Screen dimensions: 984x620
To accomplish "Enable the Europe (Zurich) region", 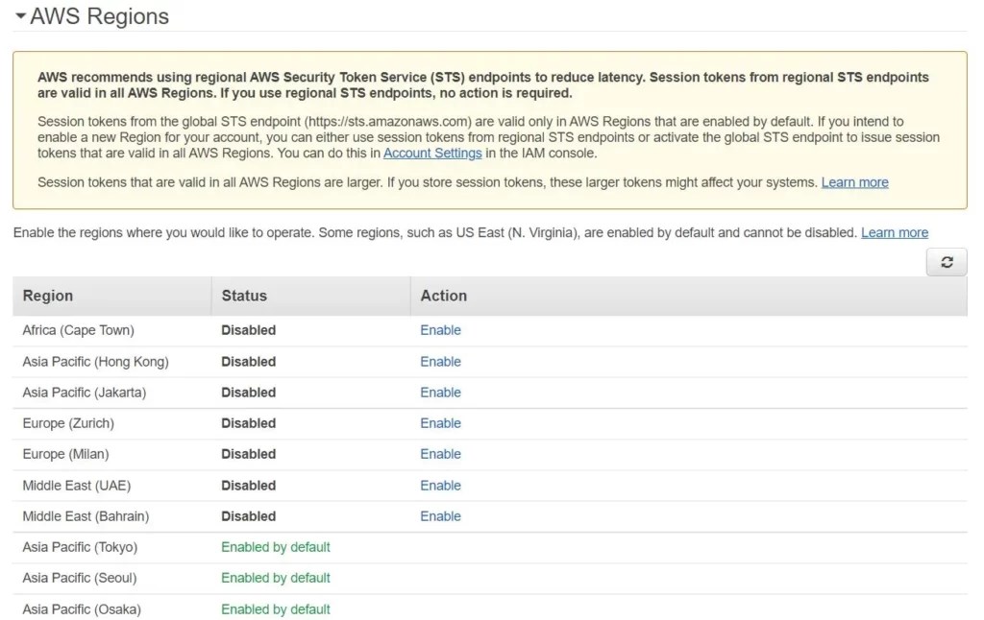I will coord(440,423).
